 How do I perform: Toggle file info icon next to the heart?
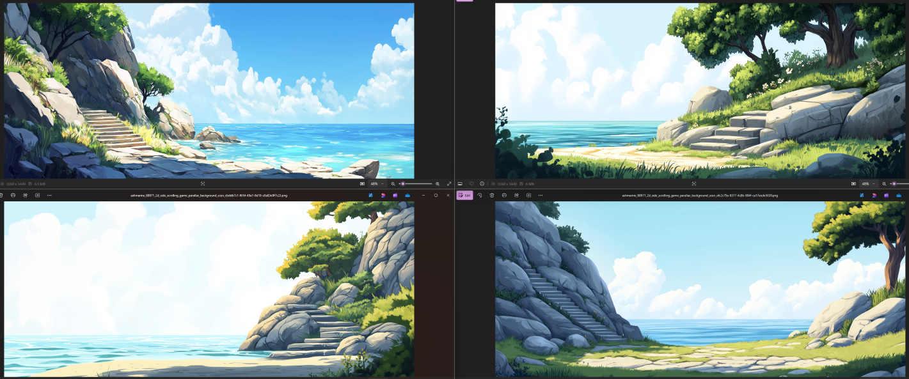click(x=482, y=183)
